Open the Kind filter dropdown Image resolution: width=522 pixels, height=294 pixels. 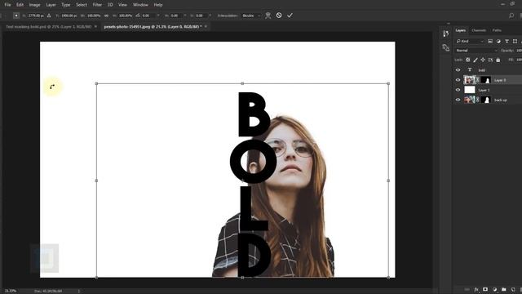[x=470, y=41]
